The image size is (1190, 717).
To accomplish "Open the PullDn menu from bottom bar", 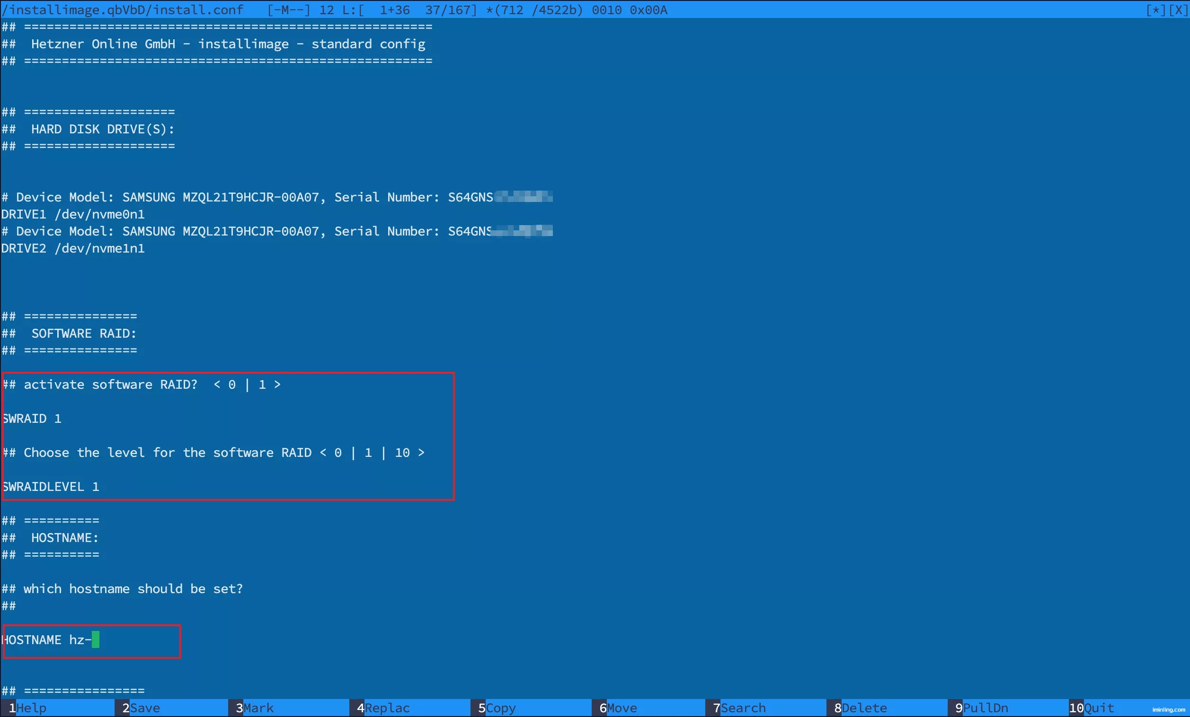I will click(985, 708).
